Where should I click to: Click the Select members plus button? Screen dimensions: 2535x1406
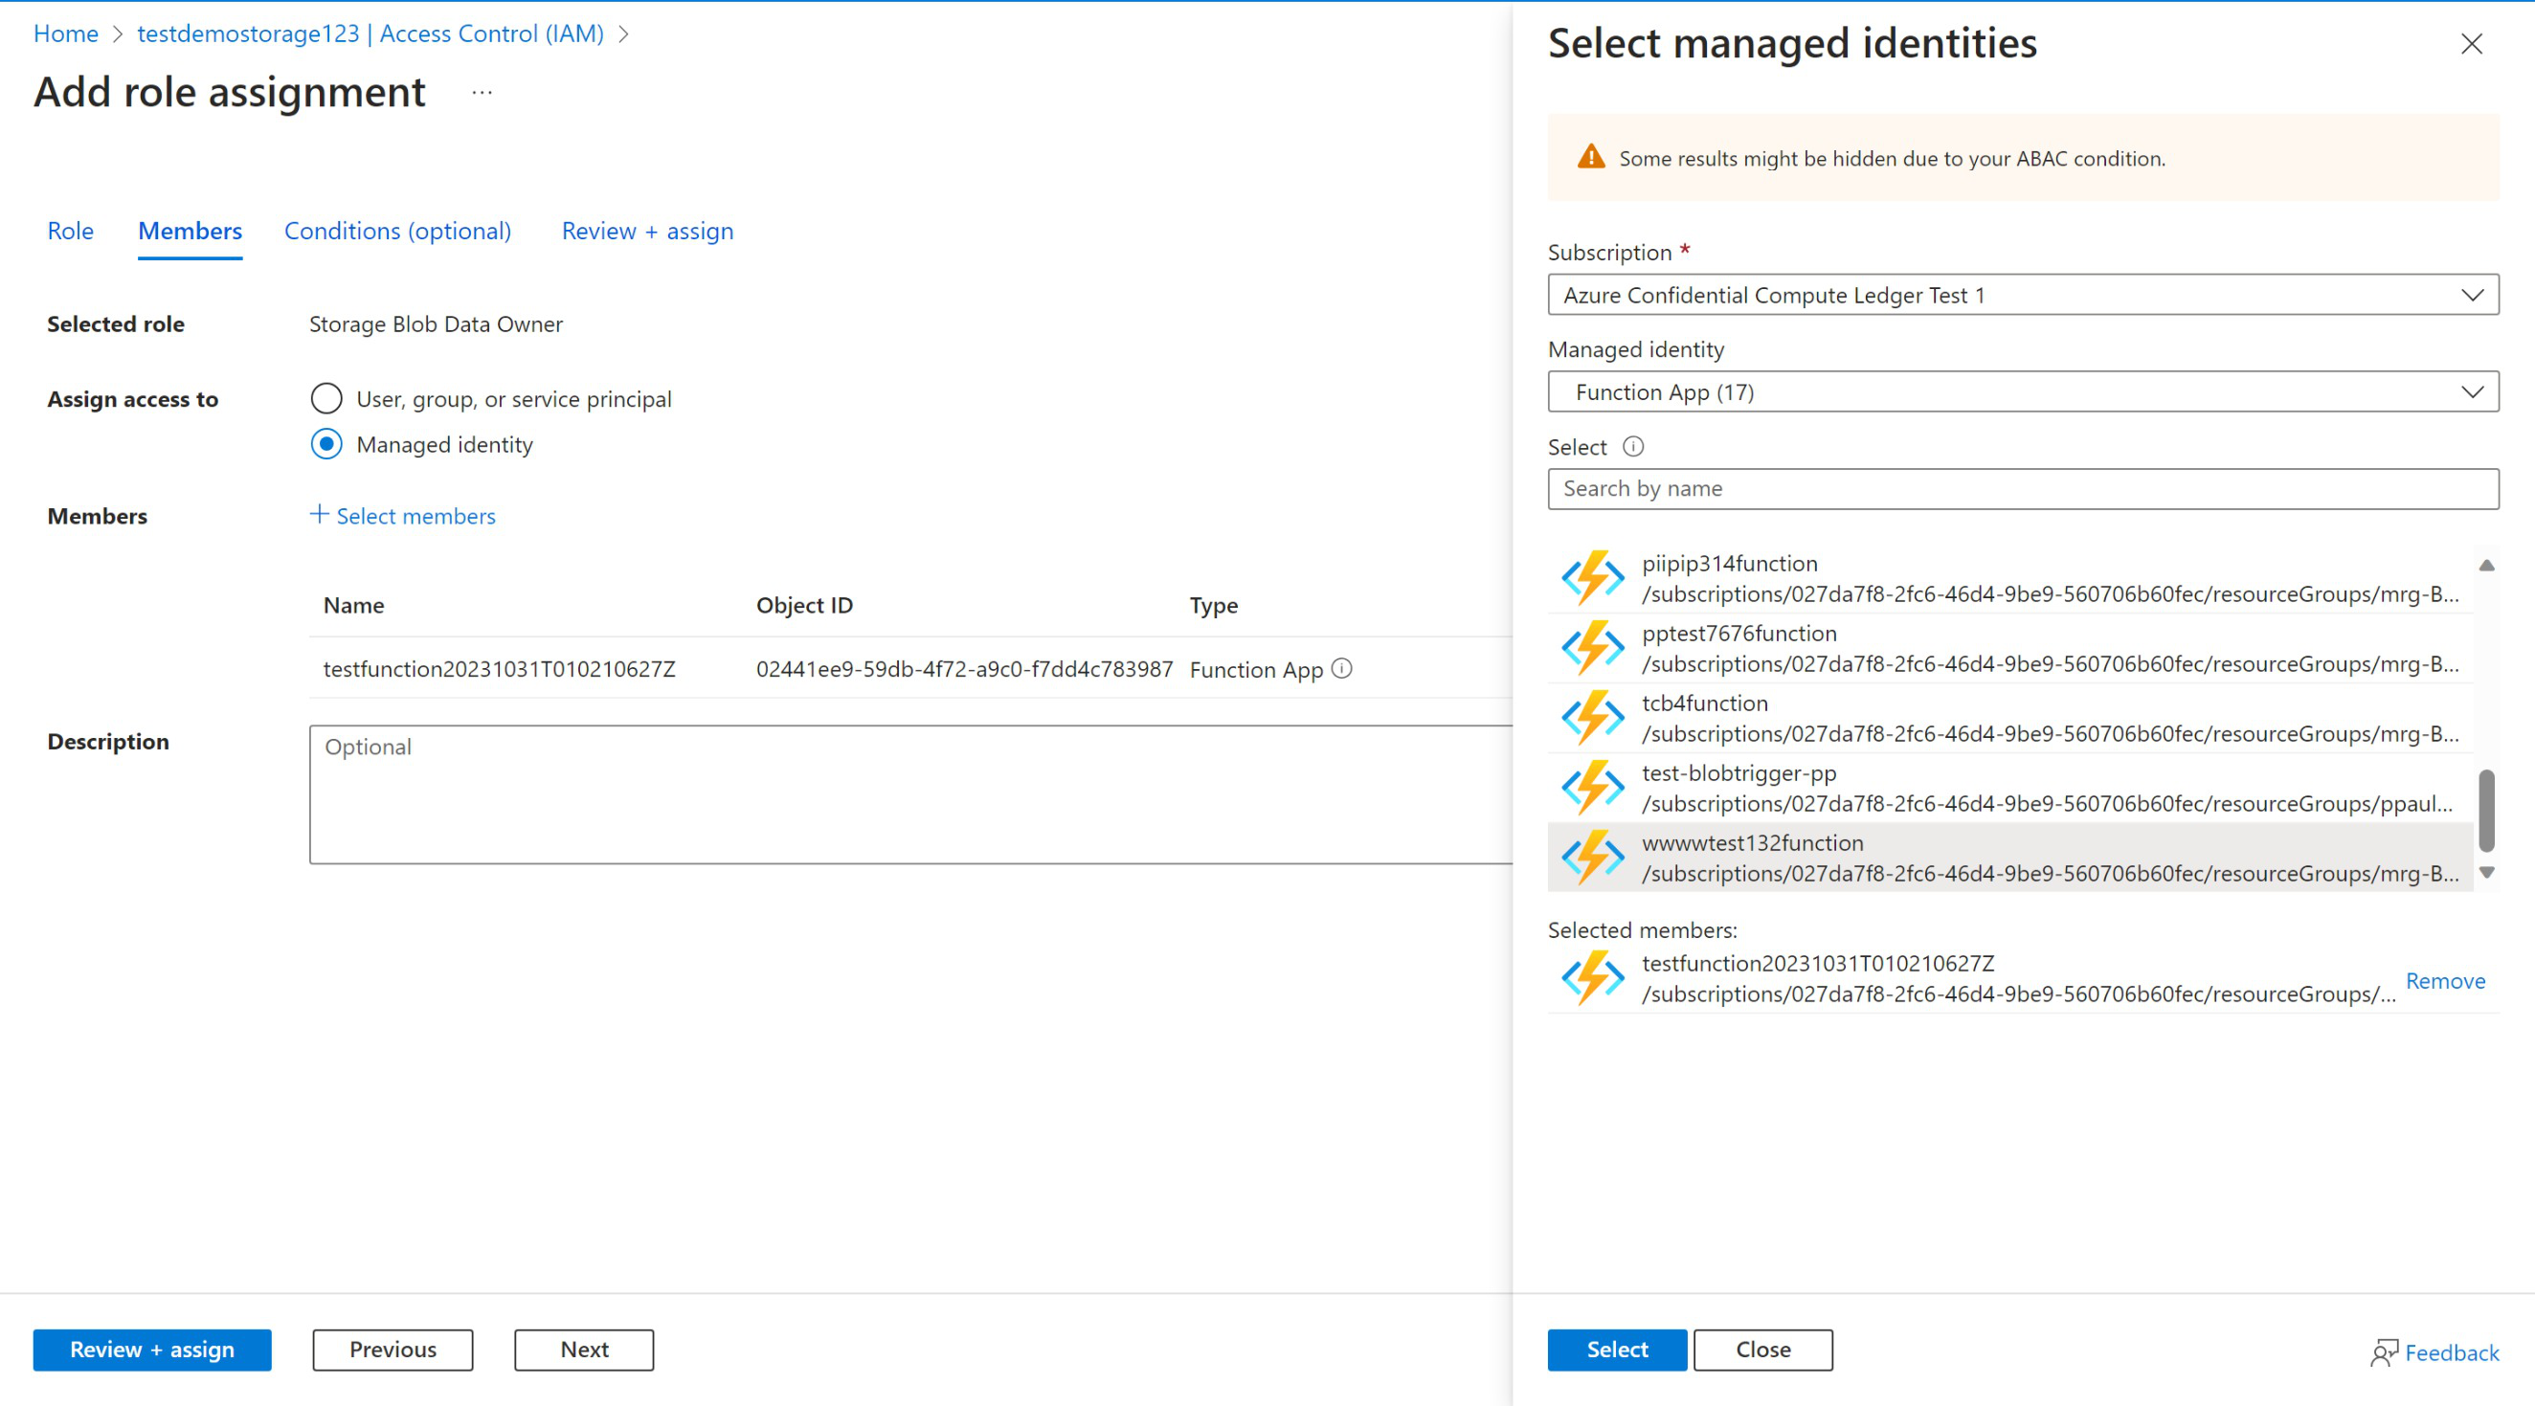tap(402, 514)
